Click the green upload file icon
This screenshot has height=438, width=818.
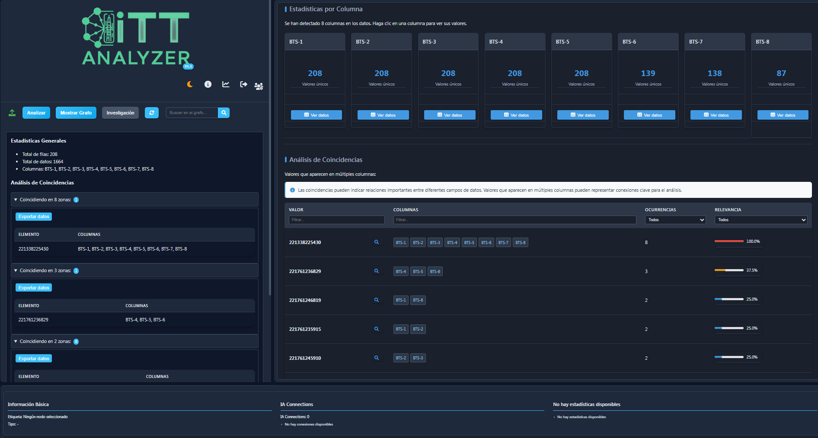coord(12,113)
